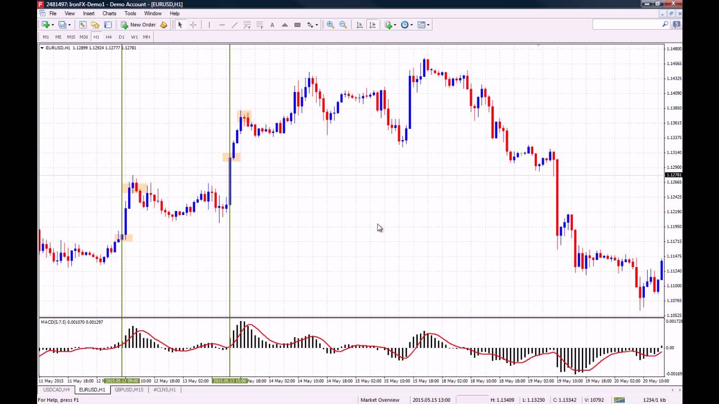
Task: Select the Draw Text Label tool
Action: coord(298,25)
